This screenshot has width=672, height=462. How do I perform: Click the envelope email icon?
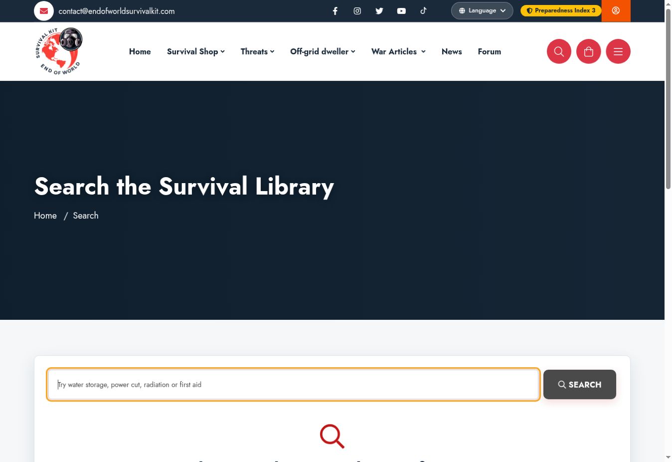click(x=44, y=11)
